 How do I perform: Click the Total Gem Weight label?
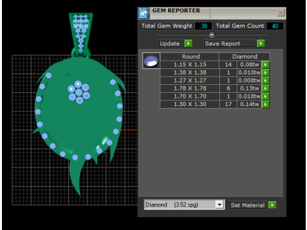pos(167,26)
